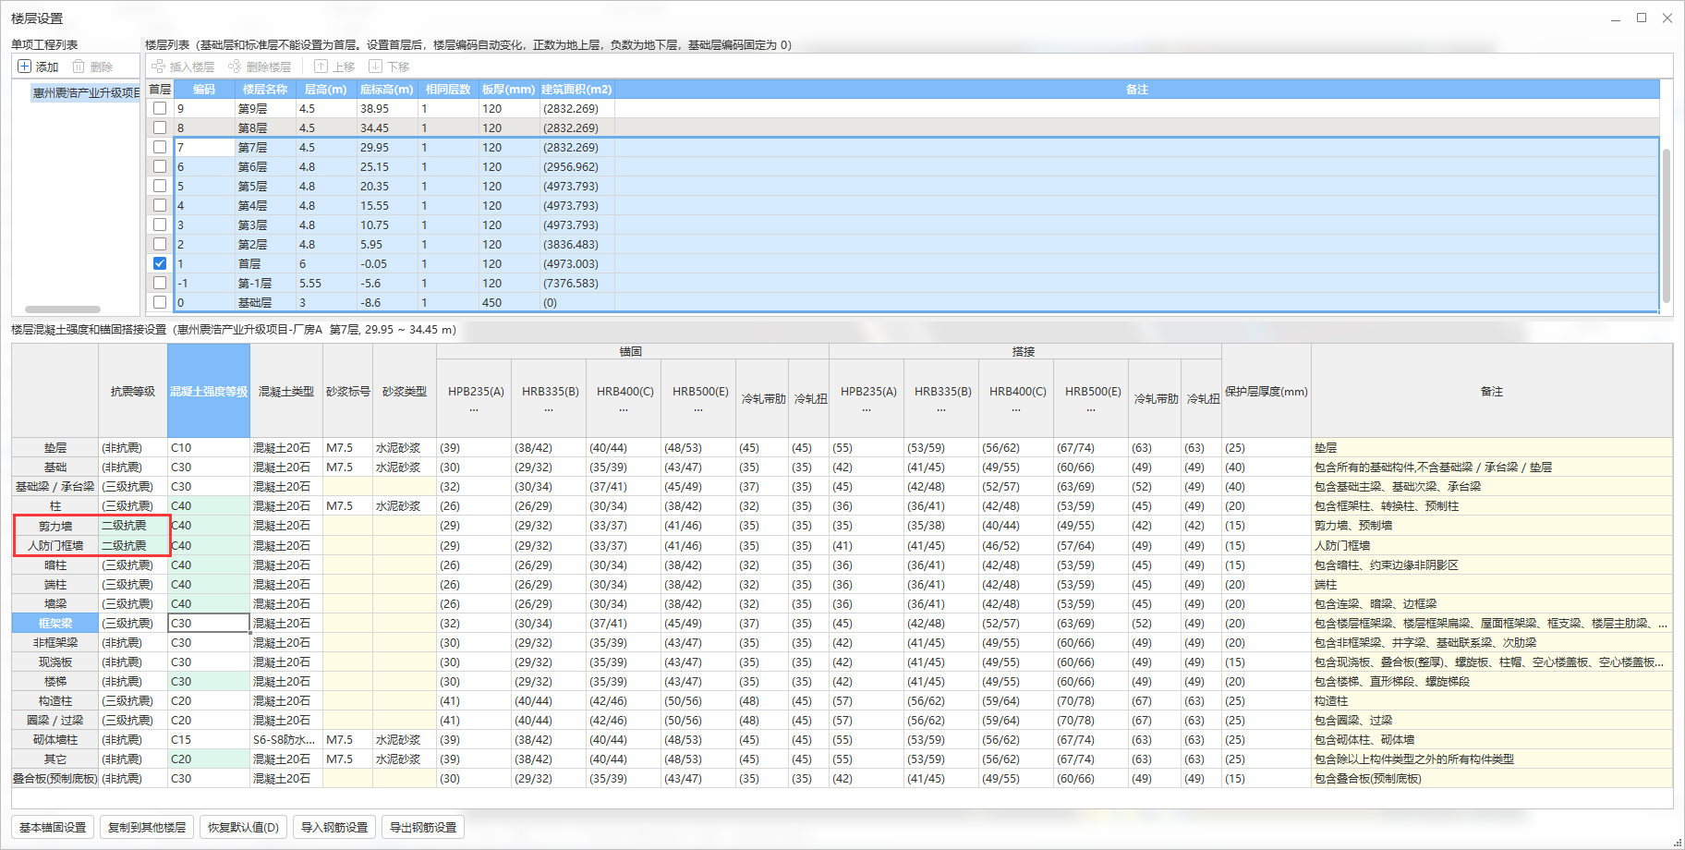Viewport: 1685px width, 850px height.
Task: Open HRB400(C) anchorage column ellipsis
Action: 624,409
